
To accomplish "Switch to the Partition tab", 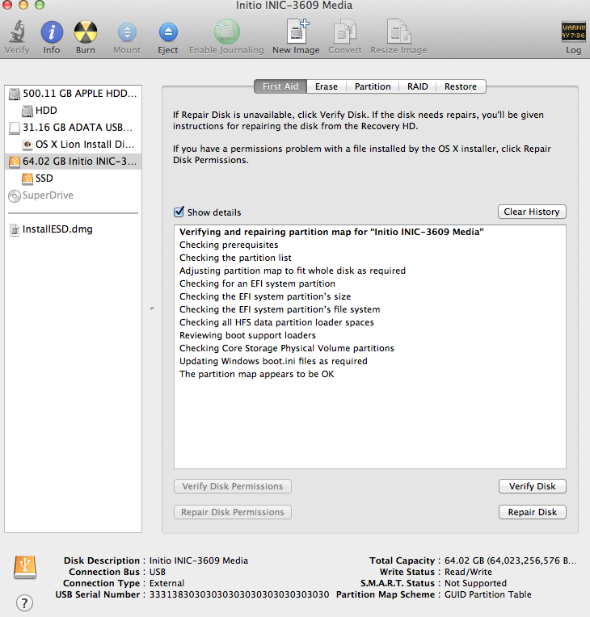I will pyautogui.click(x=373, y=86).
